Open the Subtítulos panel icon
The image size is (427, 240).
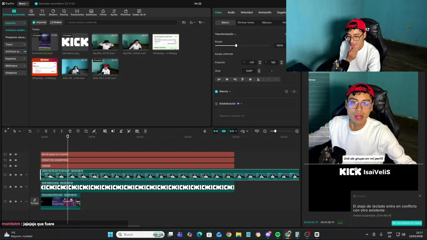[91, 13]
